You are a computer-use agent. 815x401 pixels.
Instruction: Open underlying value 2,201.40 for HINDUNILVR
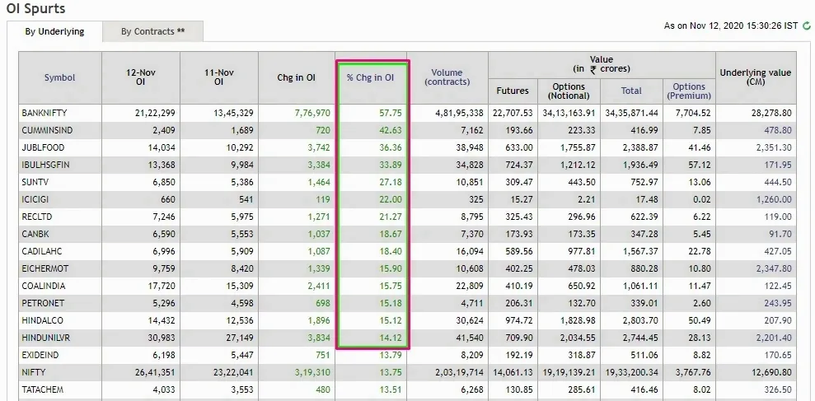(775, 338)
